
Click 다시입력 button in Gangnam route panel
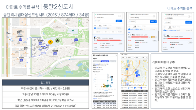point(98,21)
